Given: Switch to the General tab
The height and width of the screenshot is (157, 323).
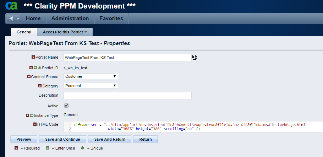Looking at the screenshot, I should tap(24, 32).
